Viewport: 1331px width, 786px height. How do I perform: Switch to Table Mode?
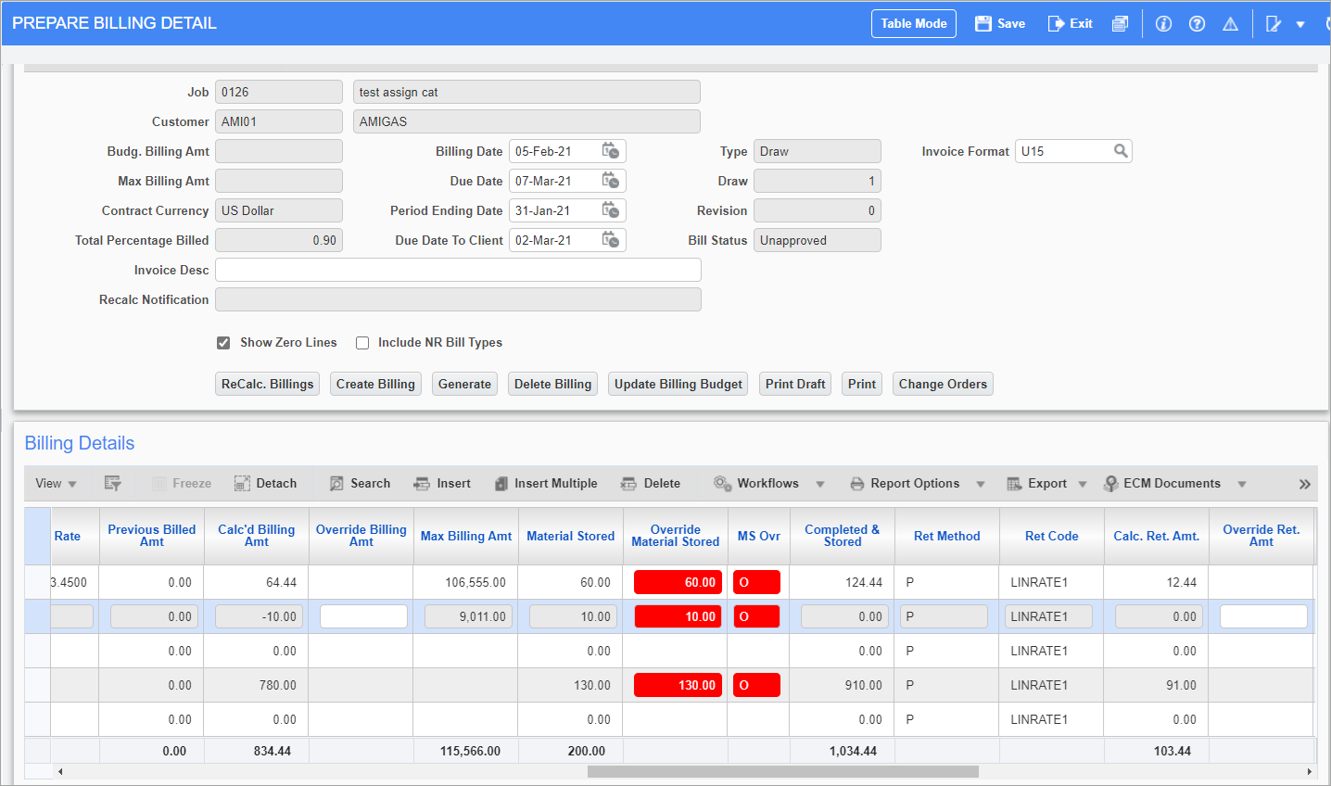coord(913,23)
